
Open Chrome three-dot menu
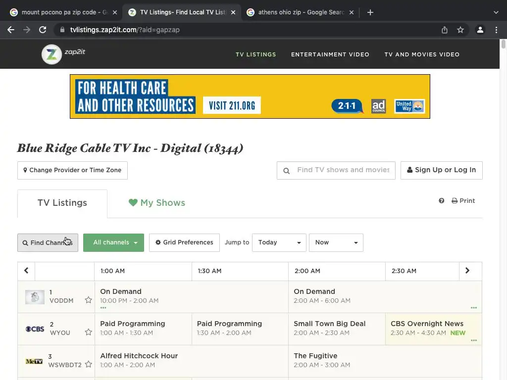(x=496, y=30)
